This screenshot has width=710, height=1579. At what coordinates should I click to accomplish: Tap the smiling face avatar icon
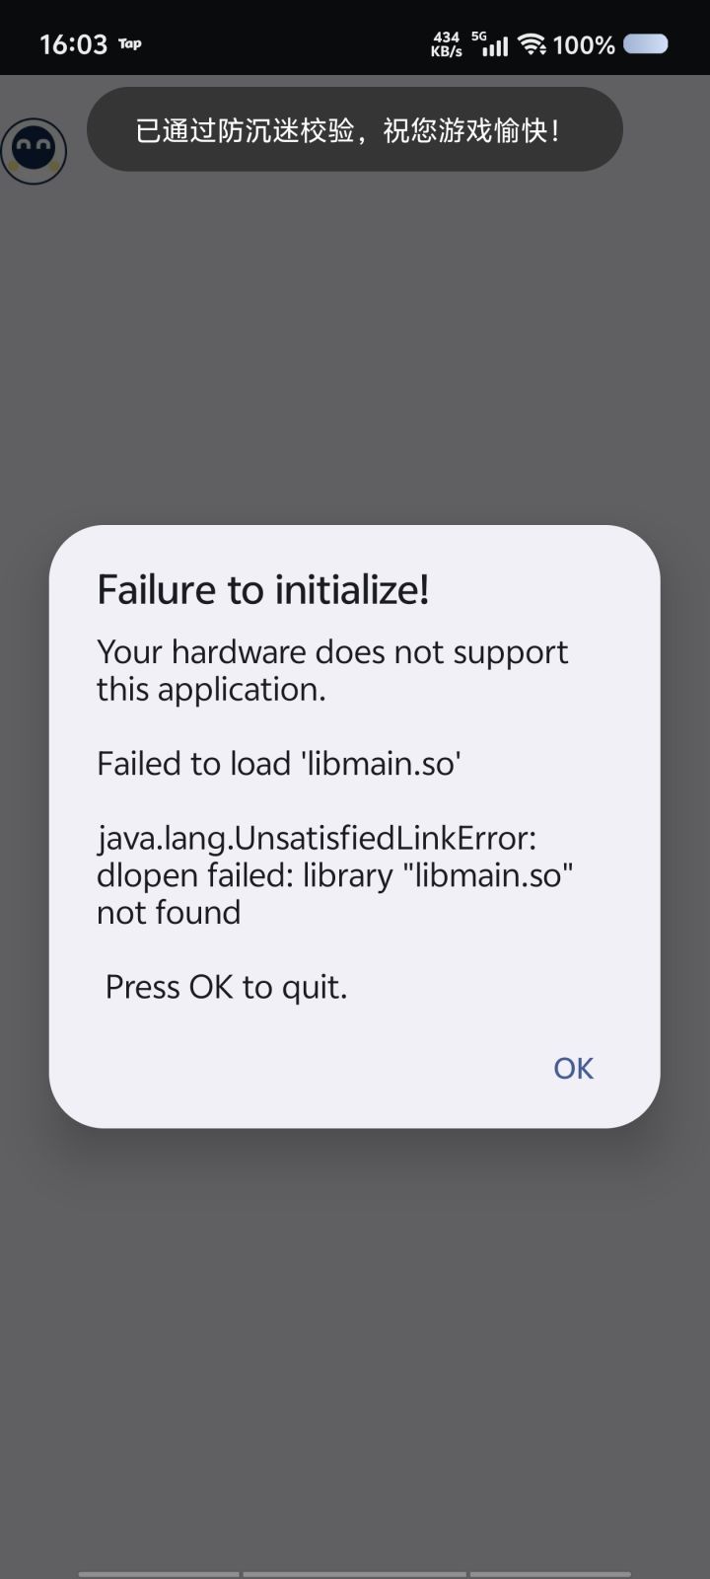pyautogui.click(x=34, y=151)
